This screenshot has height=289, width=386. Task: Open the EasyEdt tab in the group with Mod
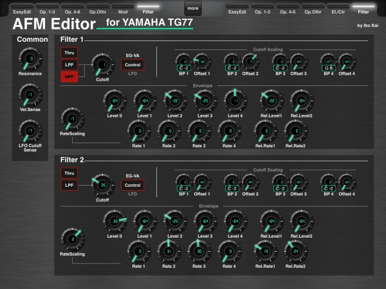[22, 10]
